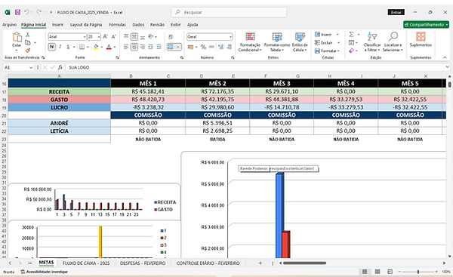Open the font name dropdown
The width and height of the screenshot is (453, 277).
85,37
